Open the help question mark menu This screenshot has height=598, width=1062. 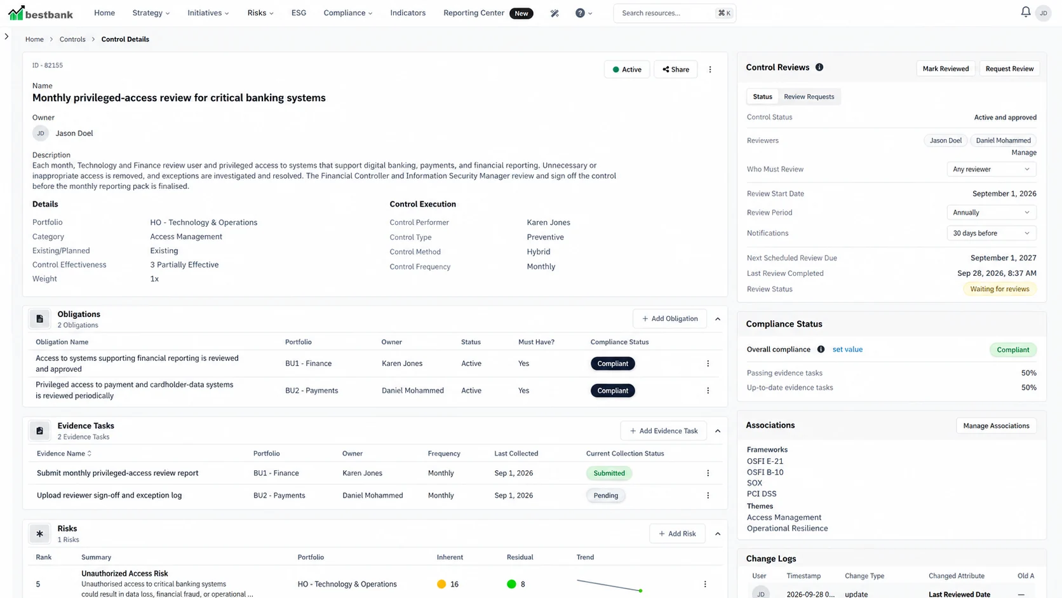583,13
